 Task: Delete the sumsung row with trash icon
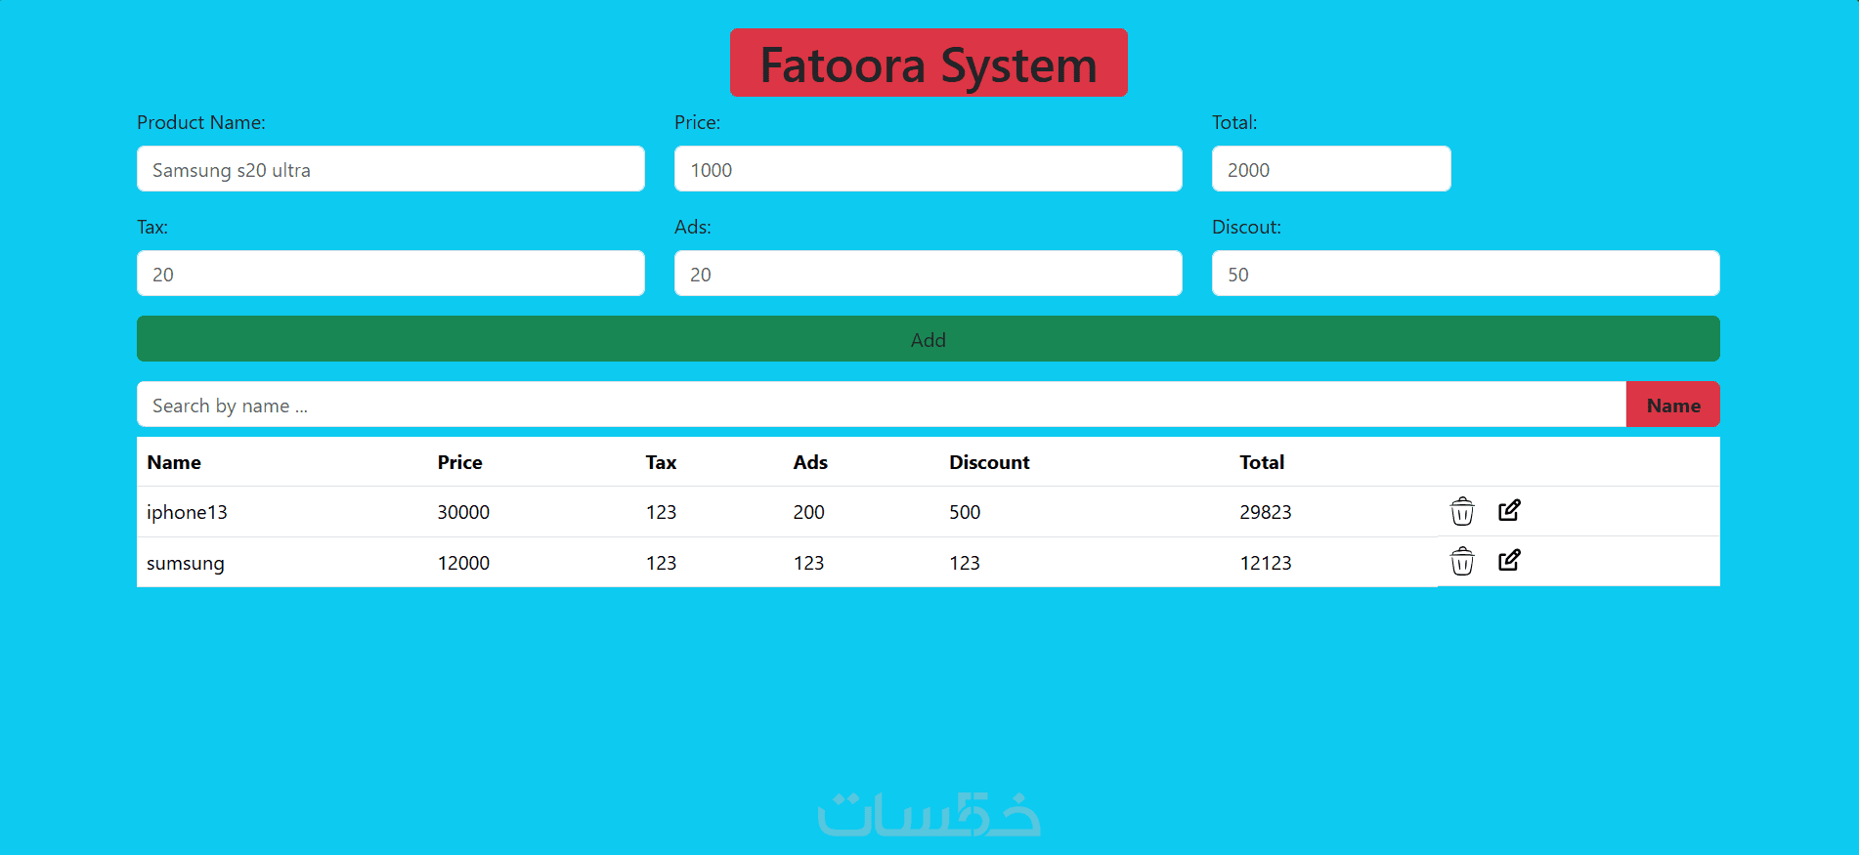[1461, 561]
